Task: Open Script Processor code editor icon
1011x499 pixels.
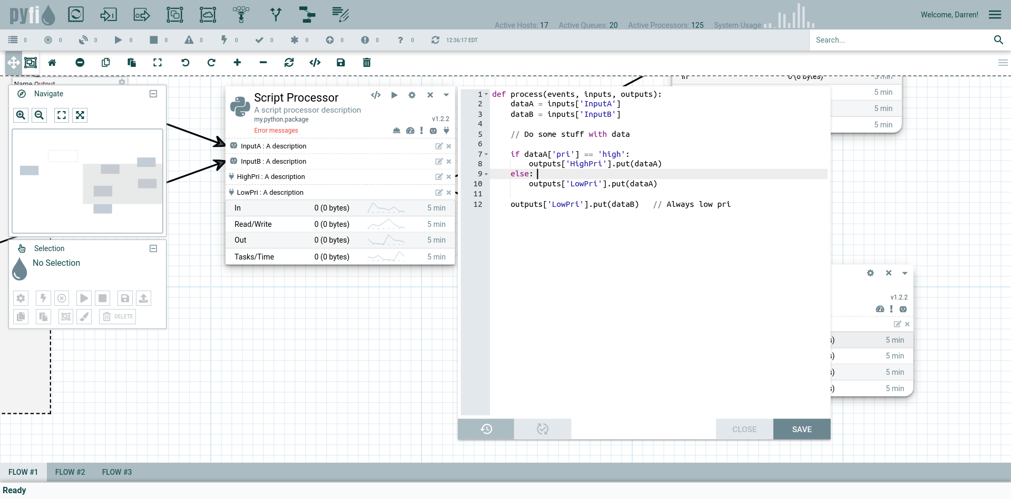Action: pyautogui.click(x=376, y=95)
